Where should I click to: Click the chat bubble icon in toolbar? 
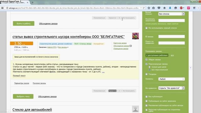tap(176, 8)
